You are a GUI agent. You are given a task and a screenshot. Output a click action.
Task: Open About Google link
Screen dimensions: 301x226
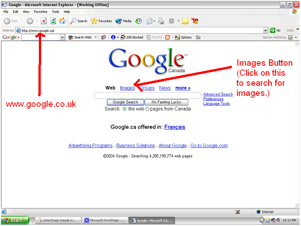point(172,145)
